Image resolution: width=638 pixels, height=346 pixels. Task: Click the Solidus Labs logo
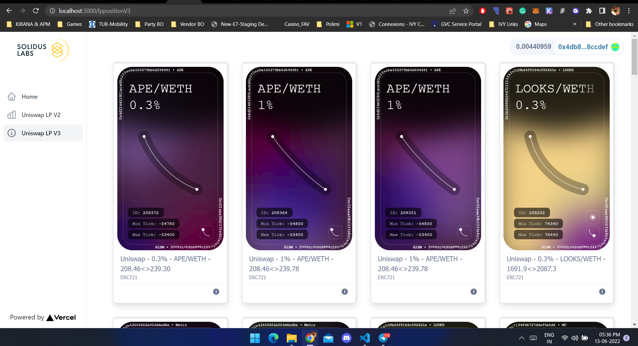coord(42,50)
